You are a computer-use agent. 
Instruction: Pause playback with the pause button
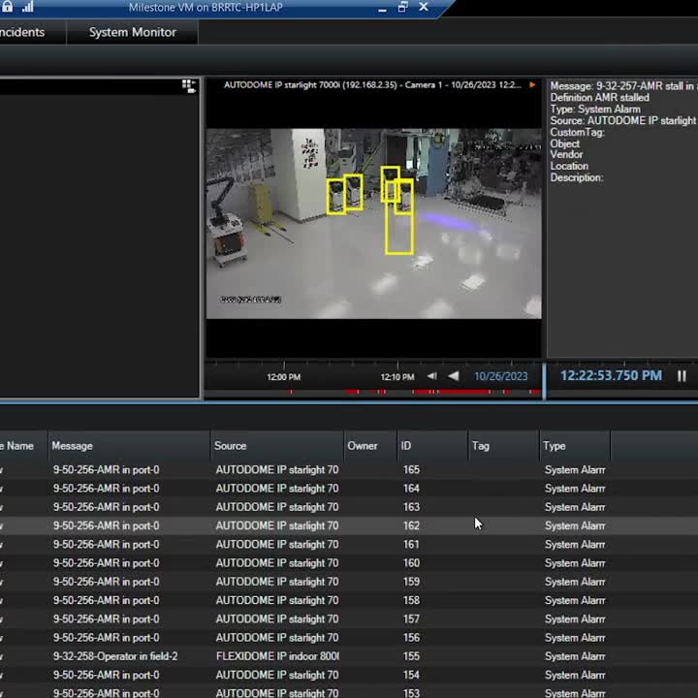click(x=682, y=376)
